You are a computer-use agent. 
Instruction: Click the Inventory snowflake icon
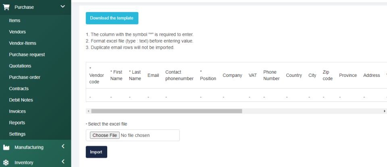(6, 163)
